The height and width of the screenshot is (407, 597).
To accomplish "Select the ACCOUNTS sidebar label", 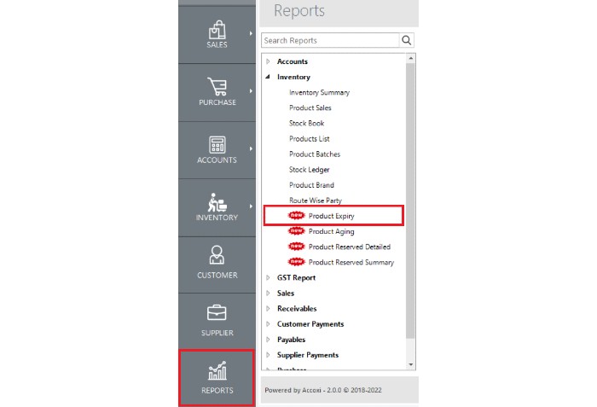I will pos(217,160).
